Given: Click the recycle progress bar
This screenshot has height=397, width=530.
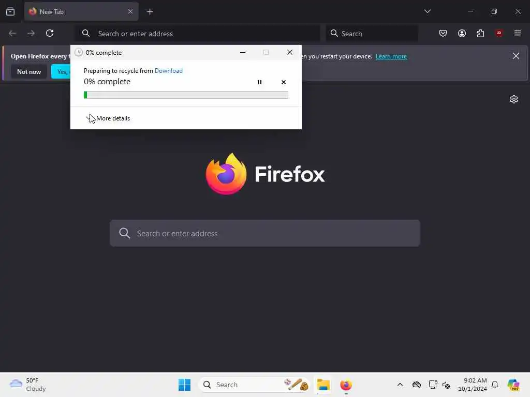Looking at the screenshot, I should [x=186, y=95].
